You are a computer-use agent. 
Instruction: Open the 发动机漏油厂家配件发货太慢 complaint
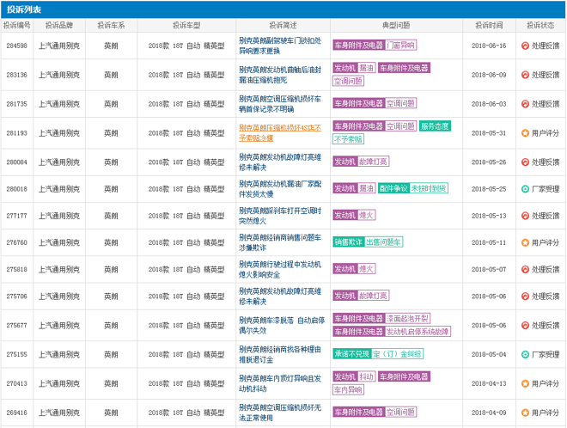pos(280,189)
